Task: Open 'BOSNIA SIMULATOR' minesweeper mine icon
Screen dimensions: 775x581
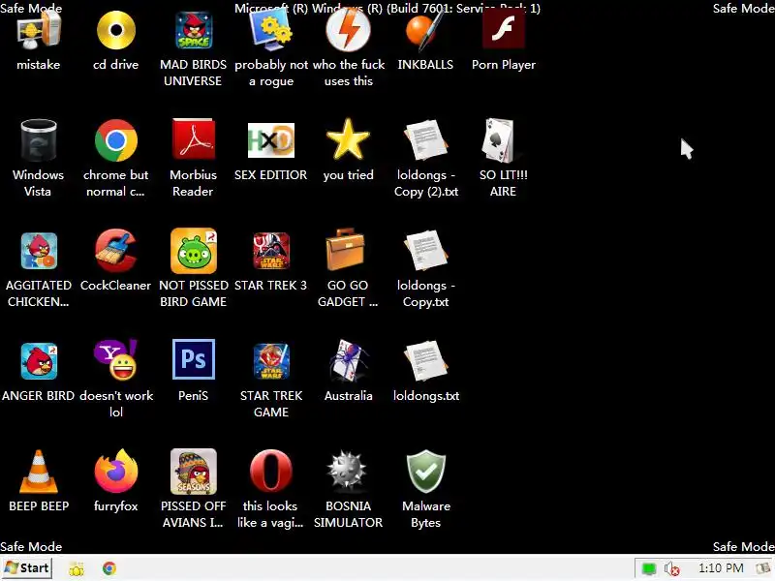Action: pos(348,471)
